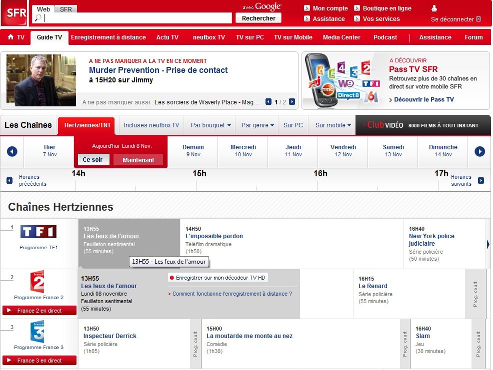
Task: Select Demain 9 Nov. day
Action: [193, 151]
